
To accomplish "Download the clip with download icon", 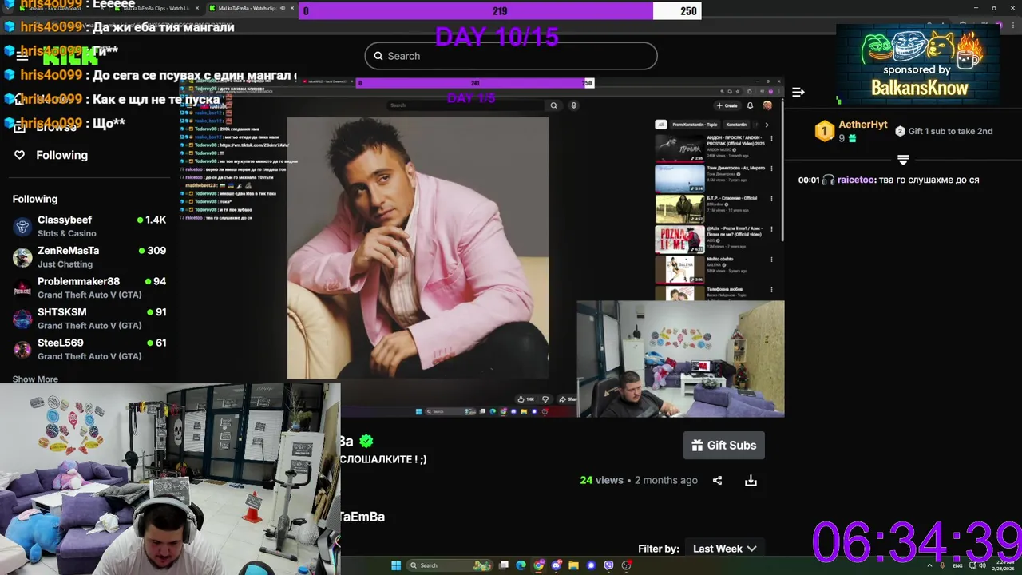I will pos(751,480).
